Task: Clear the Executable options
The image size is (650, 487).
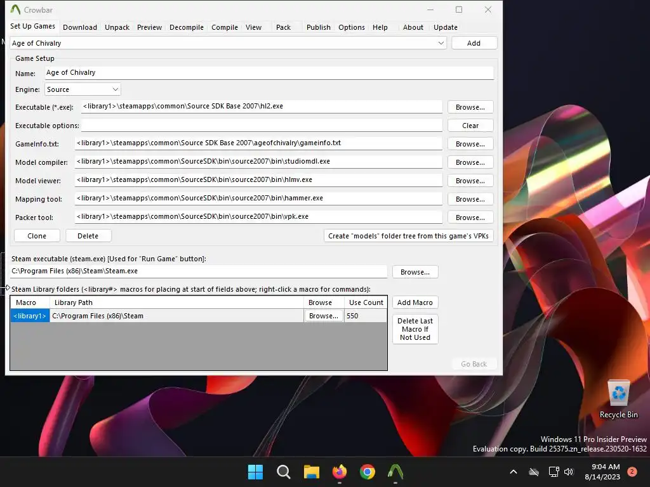Action: (470, 126)
